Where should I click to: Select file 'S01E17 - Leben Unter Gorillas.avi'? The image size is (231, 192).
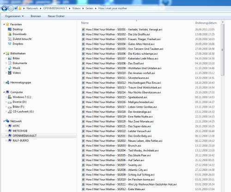[x=121, y=107]
